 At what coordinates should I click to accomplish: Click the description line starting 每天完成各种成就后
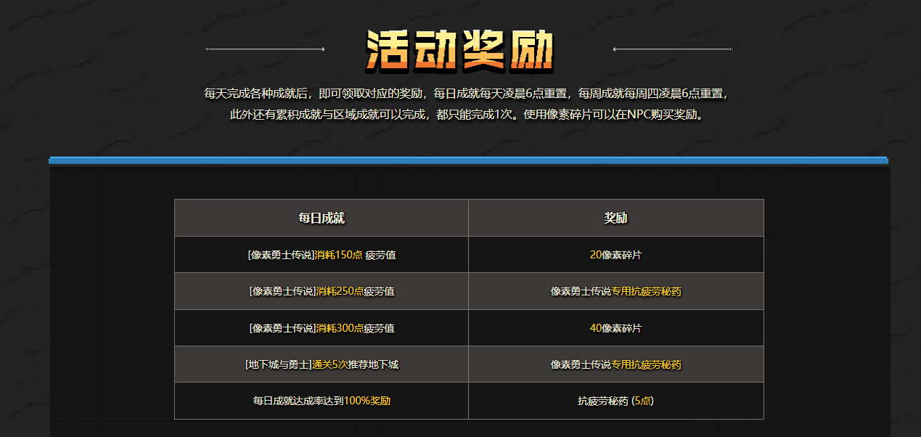point(465,94)
